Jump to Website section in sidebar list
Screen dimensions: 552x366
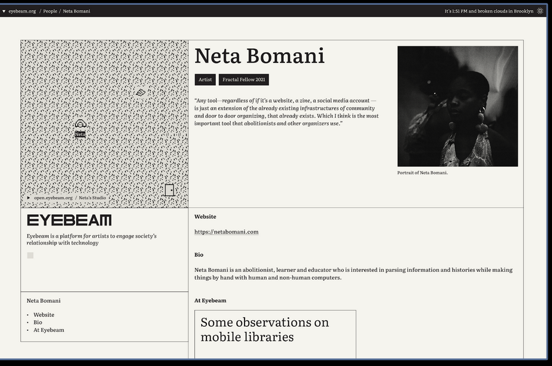click(x=44, y=315)
